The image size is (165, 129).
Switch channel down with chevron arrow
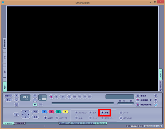[x=16, y=100]
